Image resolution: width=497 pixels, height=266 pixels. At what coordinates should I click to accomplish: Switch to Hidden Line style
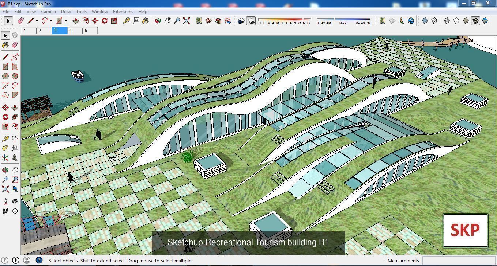click(456, 21)
